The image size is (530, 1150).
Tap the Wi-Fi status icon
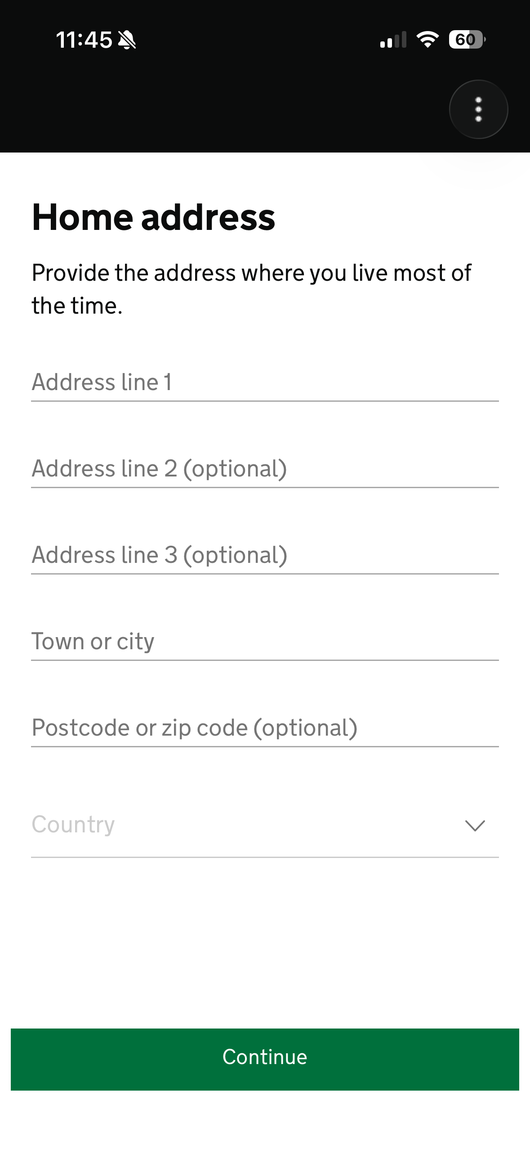(428, 40)
